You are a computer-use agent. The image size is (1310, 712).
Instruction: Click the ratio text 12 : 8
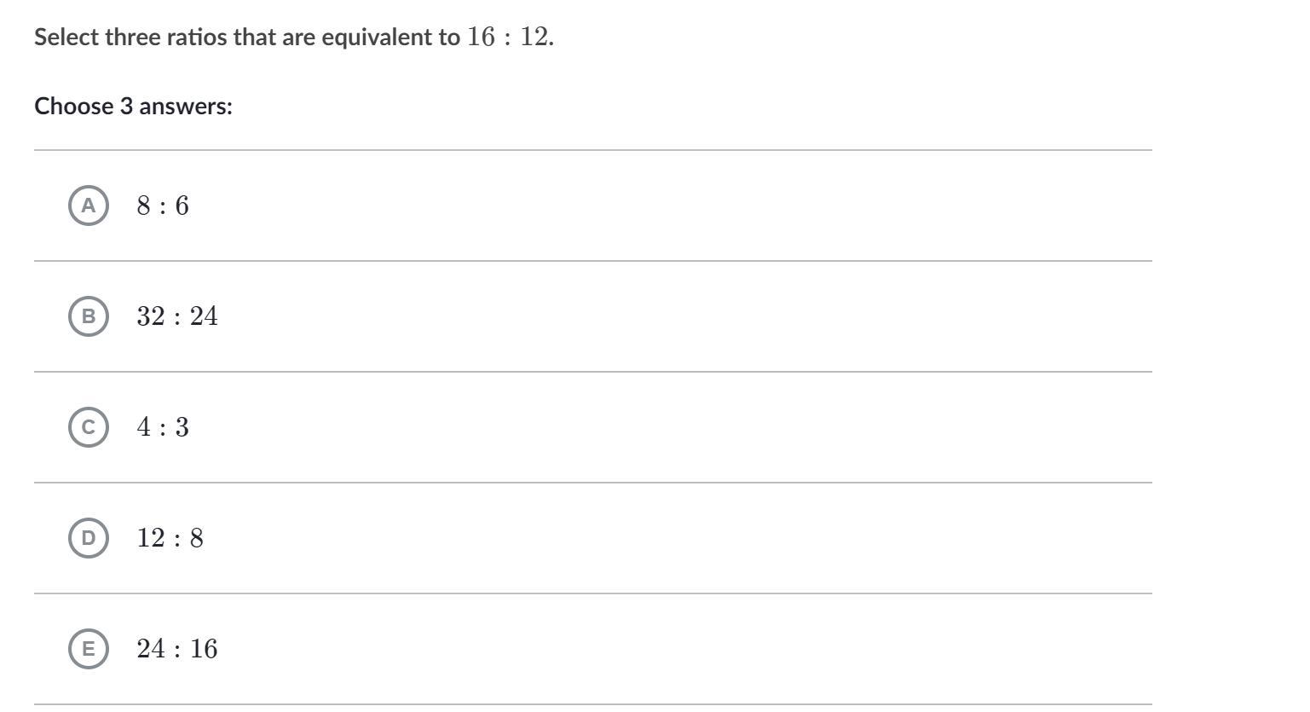170,538
